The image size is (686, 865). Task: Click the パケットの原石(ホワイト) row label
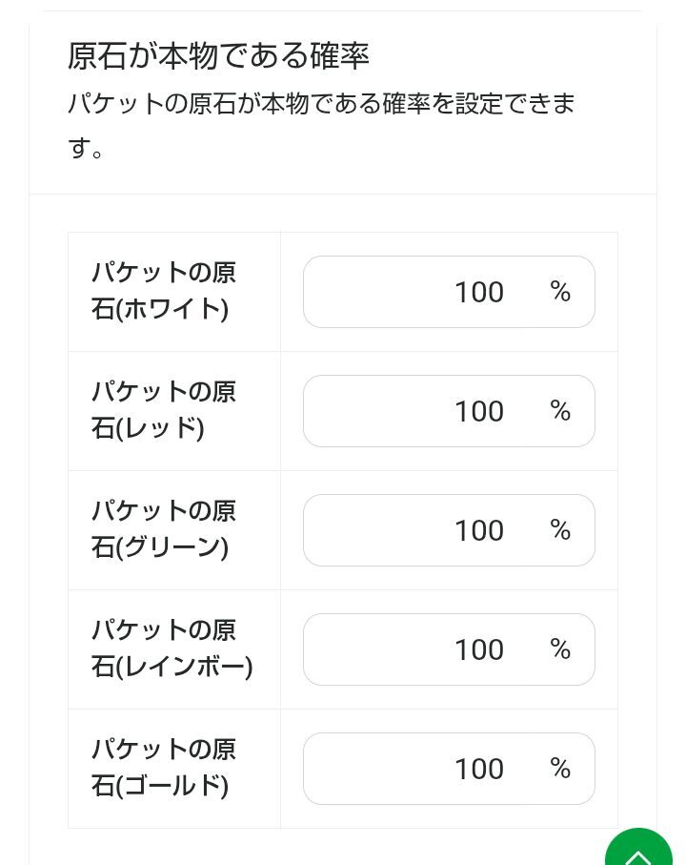[x=164, y=291]
